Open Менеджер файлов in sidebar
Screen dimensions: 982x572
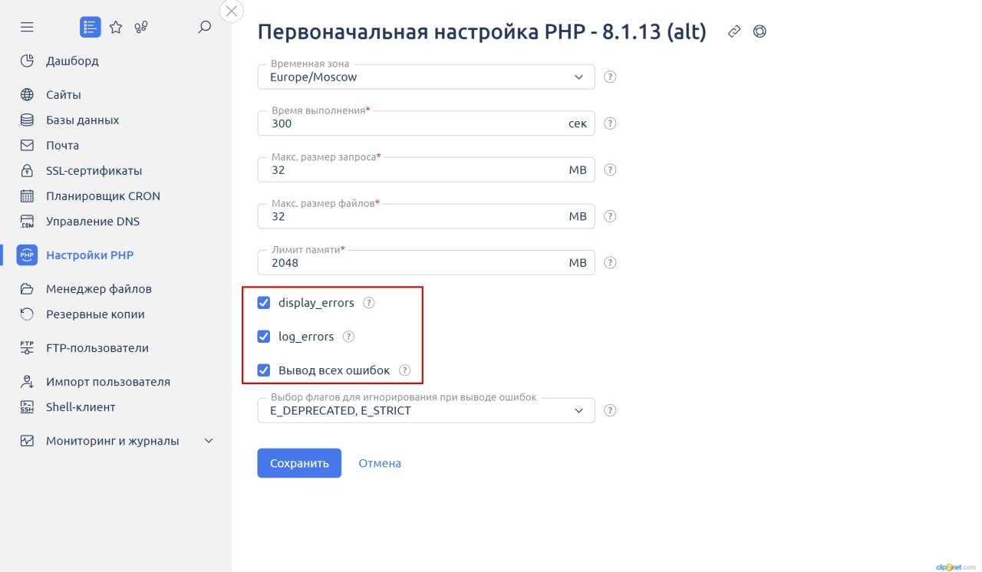click(x=98, y=289)
